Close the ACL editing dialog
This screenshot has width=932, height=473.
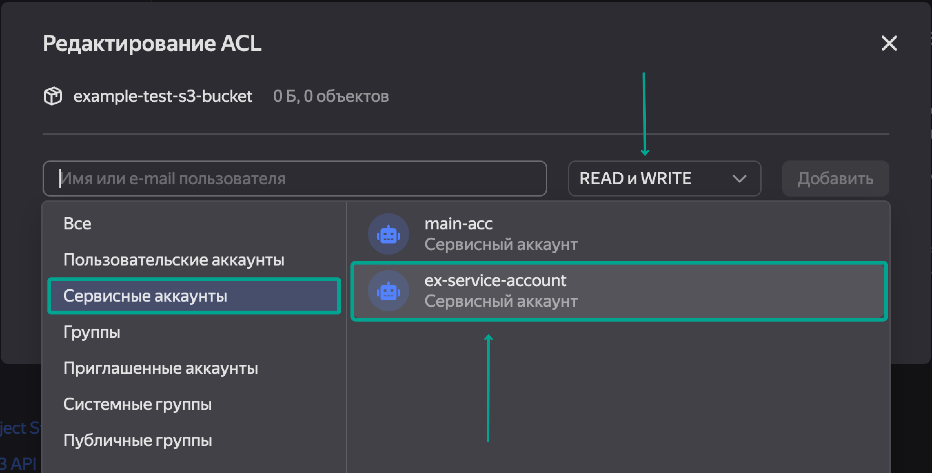pos(889,43)
